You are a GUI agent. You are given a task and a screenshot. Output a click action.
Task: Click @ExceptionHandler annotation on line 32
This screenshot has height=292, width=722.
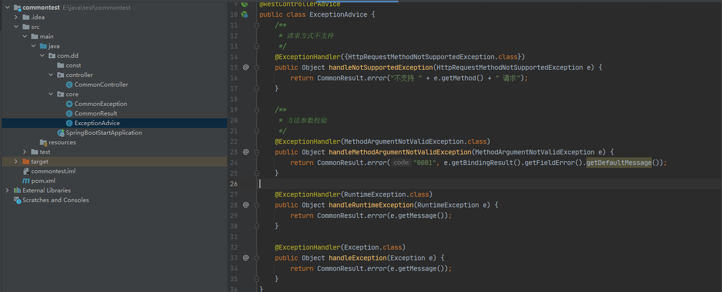(308, 247)
